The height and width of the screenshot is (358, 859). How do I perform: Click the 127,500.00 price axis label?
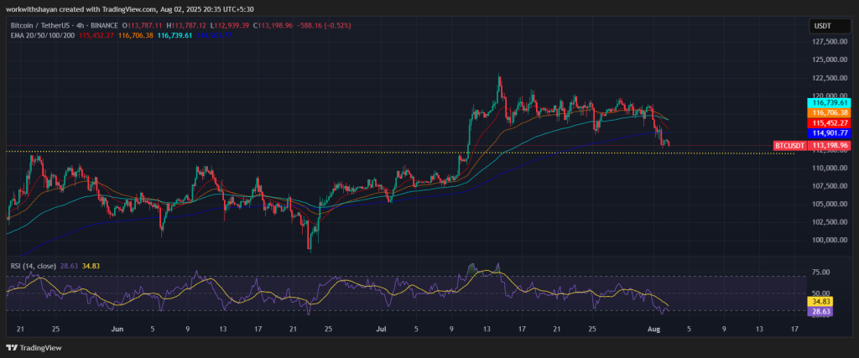point(829,42)
